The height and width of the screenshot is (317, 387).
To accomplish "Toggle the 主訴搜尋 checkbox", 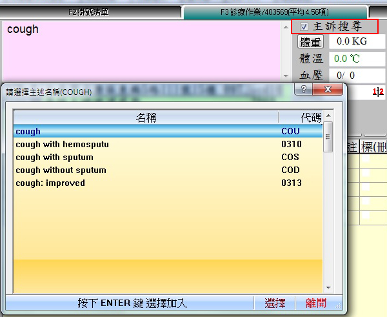I will [x=304, y=27].
